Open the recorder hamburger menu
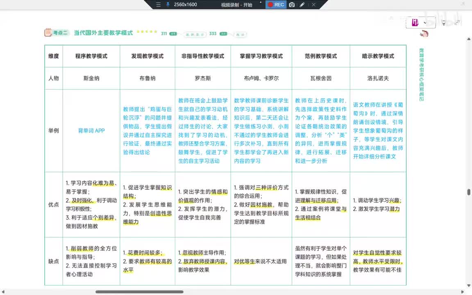Viewport: 472px width, 295px height. [158, 5]
